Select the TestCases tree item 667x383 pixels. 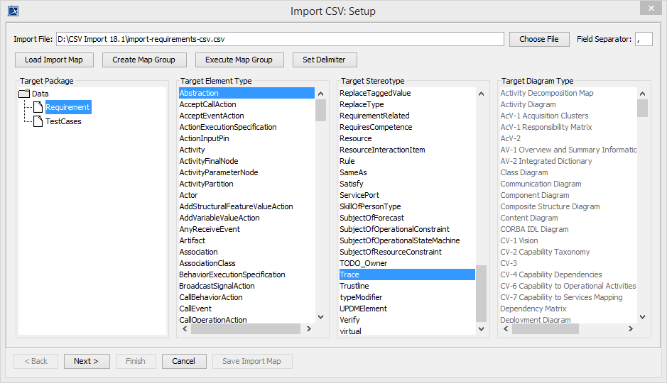tap(63, 121)
